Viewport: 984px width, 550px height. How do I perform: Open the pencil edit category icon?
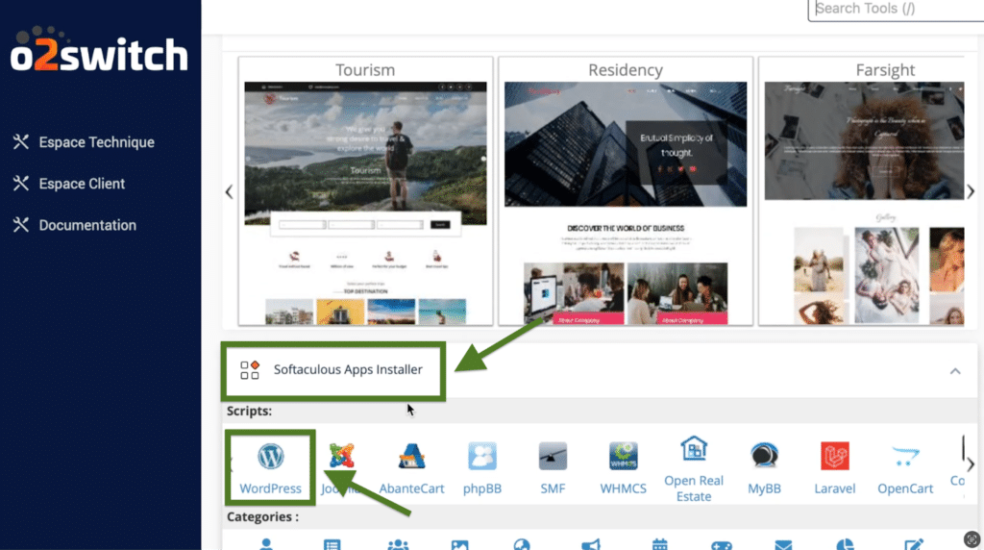click(914, 544)
